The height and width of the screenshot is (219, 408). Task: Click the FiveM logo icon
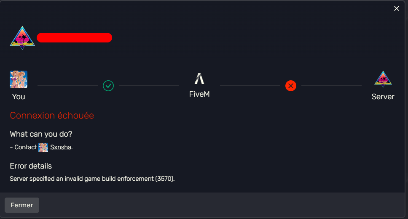199,79
